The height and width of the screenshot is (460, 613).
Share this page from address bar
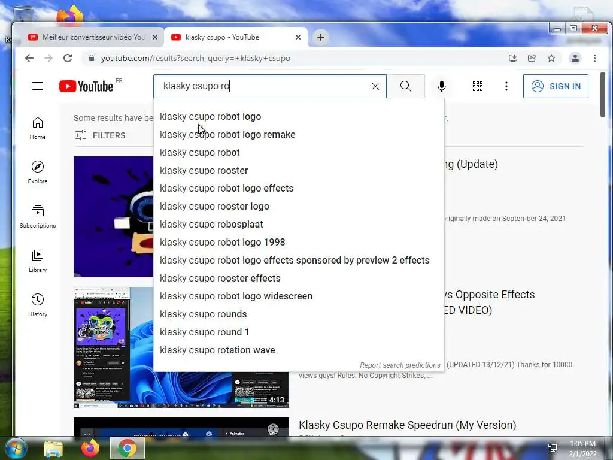click(x=532, y=58)
